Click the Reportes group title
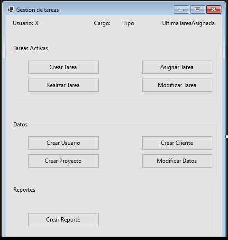This screenshot has width=228, height=240. [24, 190]
